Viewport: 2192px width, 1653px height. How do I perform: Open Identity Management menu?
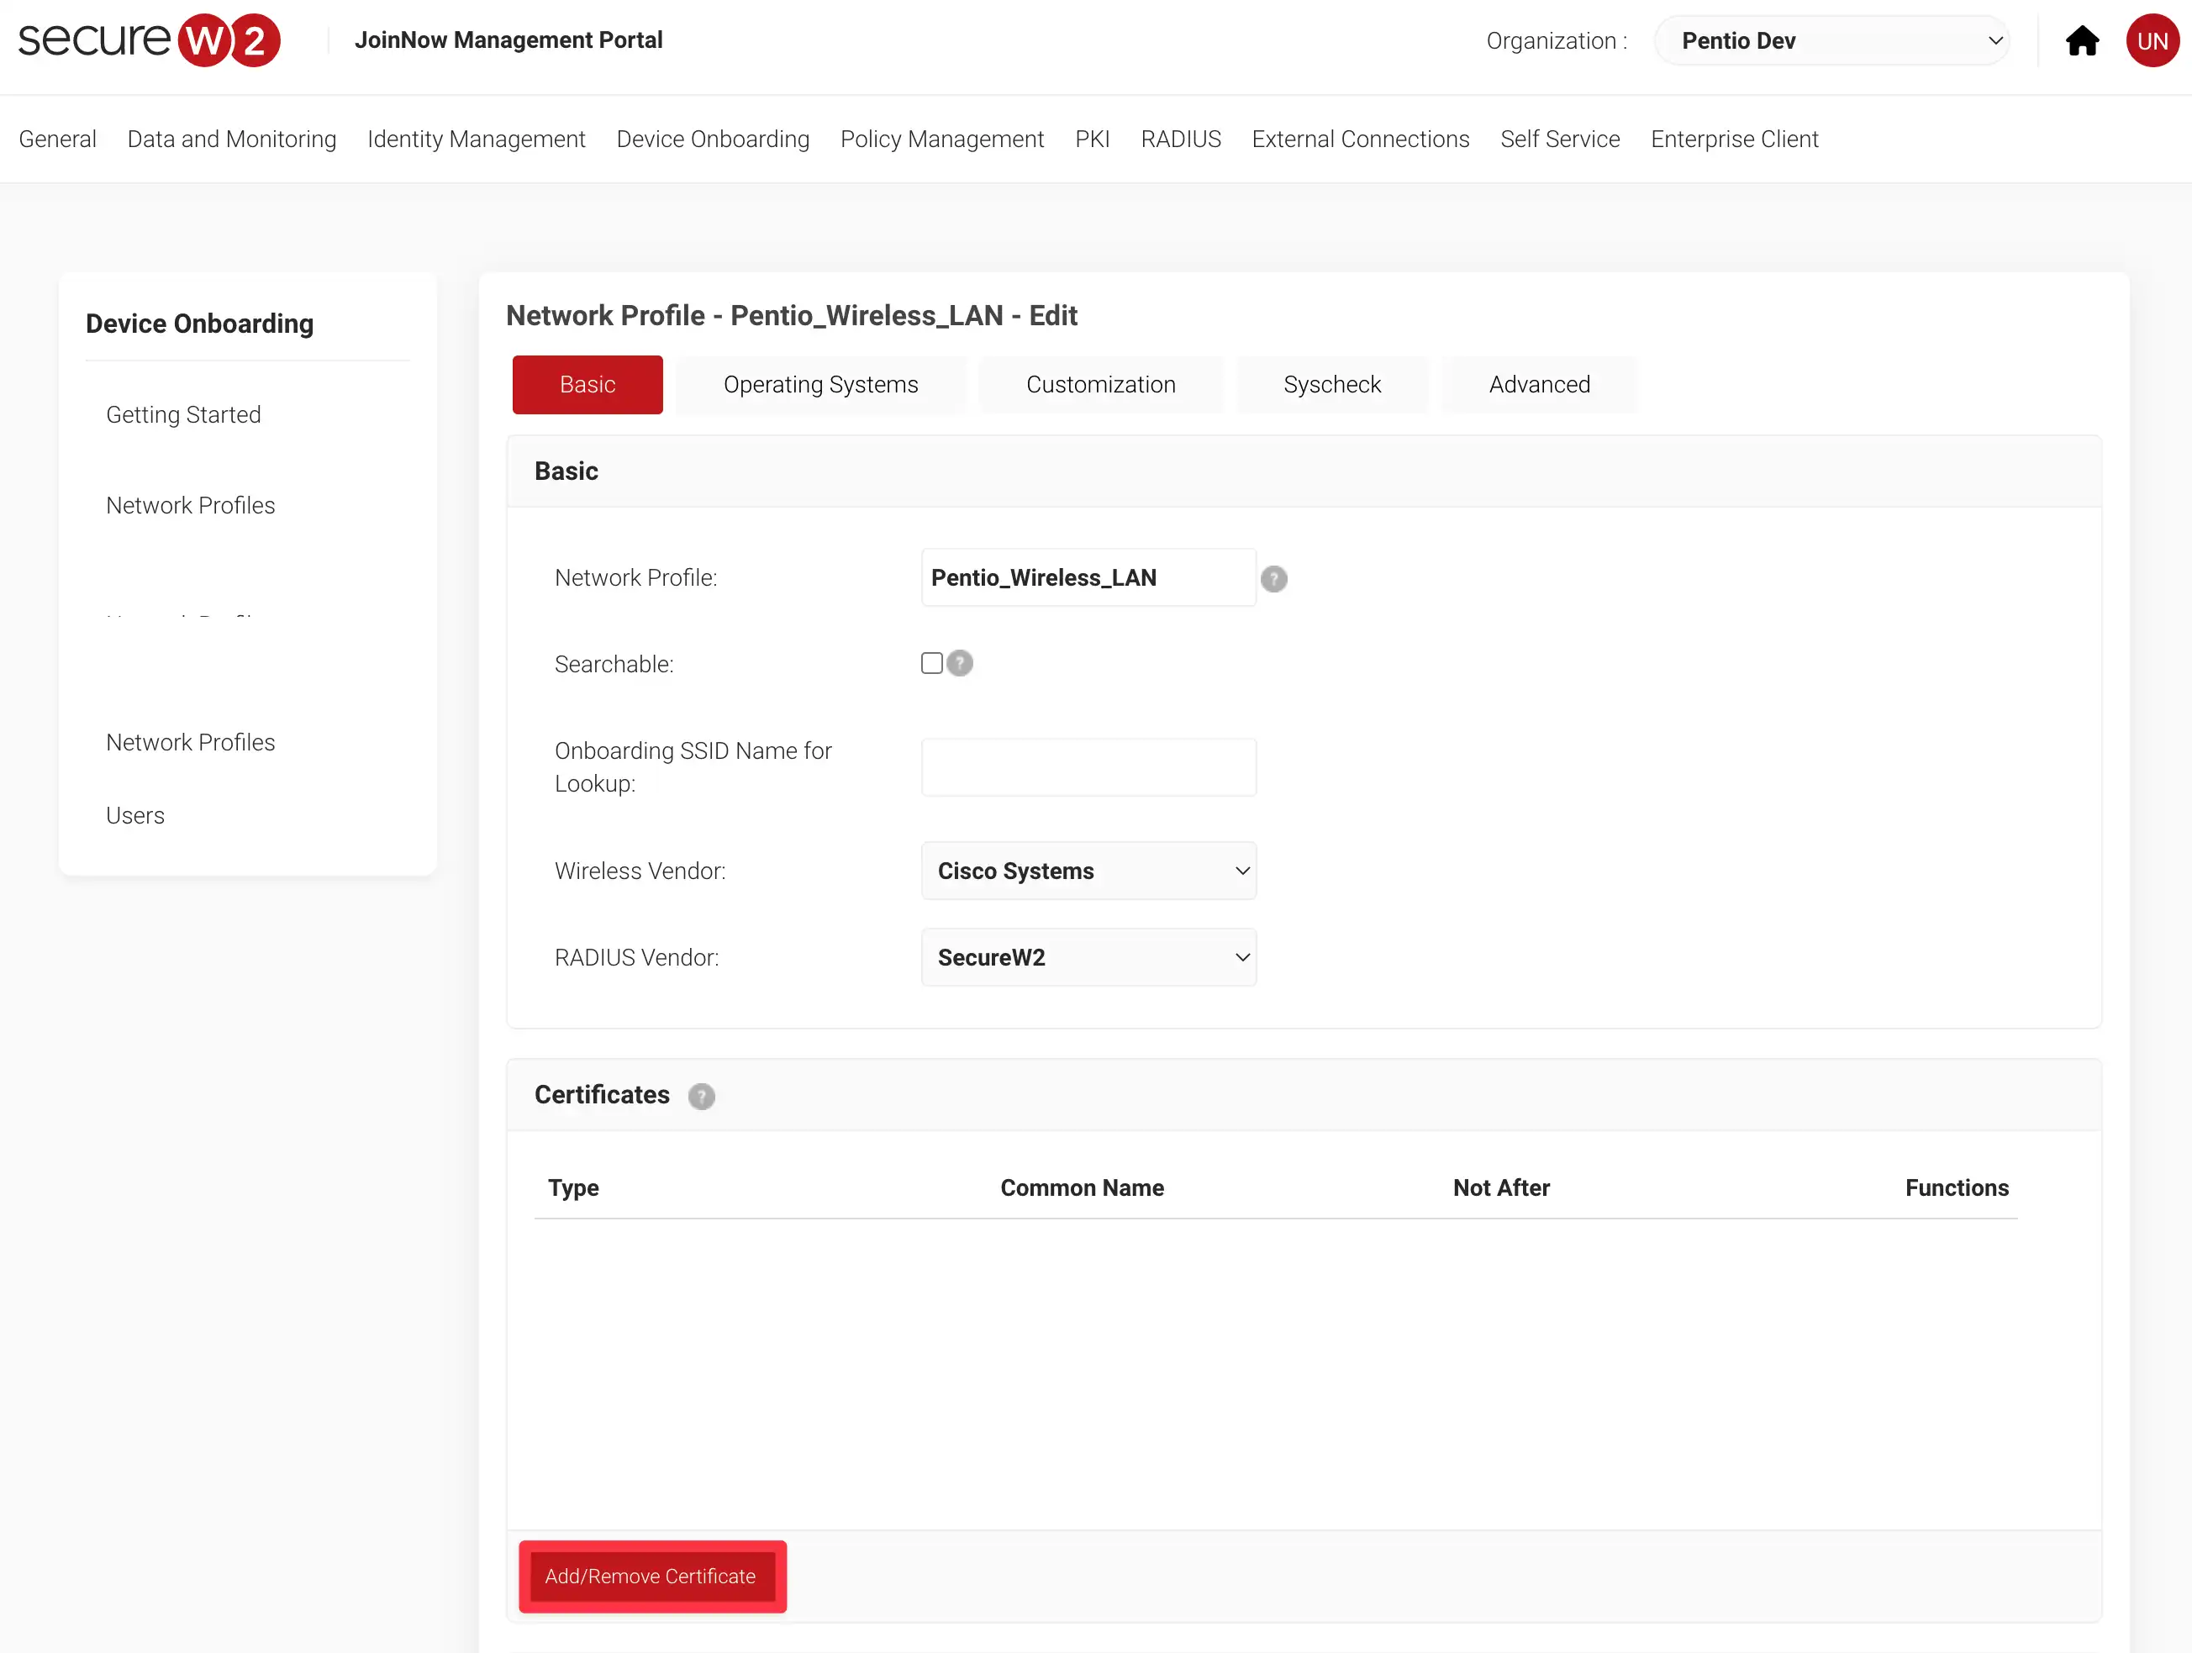[476, 139]
